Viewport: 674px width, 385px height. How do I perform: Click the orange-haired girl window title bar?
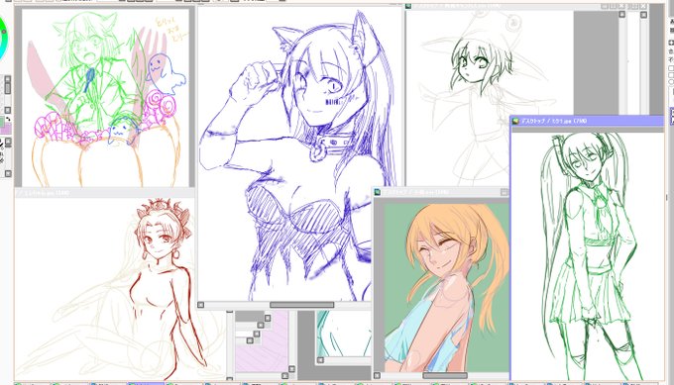(x=441, y=192)
